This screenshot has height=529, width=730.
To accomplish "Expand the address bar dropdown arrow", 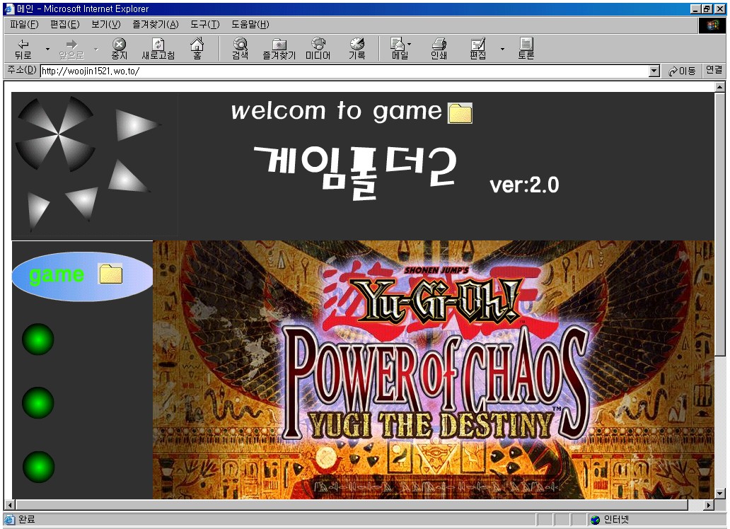I will tap(654, 71).
